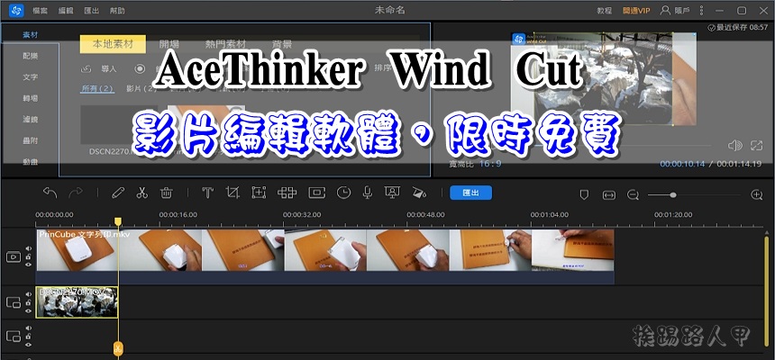Lock the DSCN2270 overlay track
The height and width of the screenshot is (360, 775).
(29, 302)
